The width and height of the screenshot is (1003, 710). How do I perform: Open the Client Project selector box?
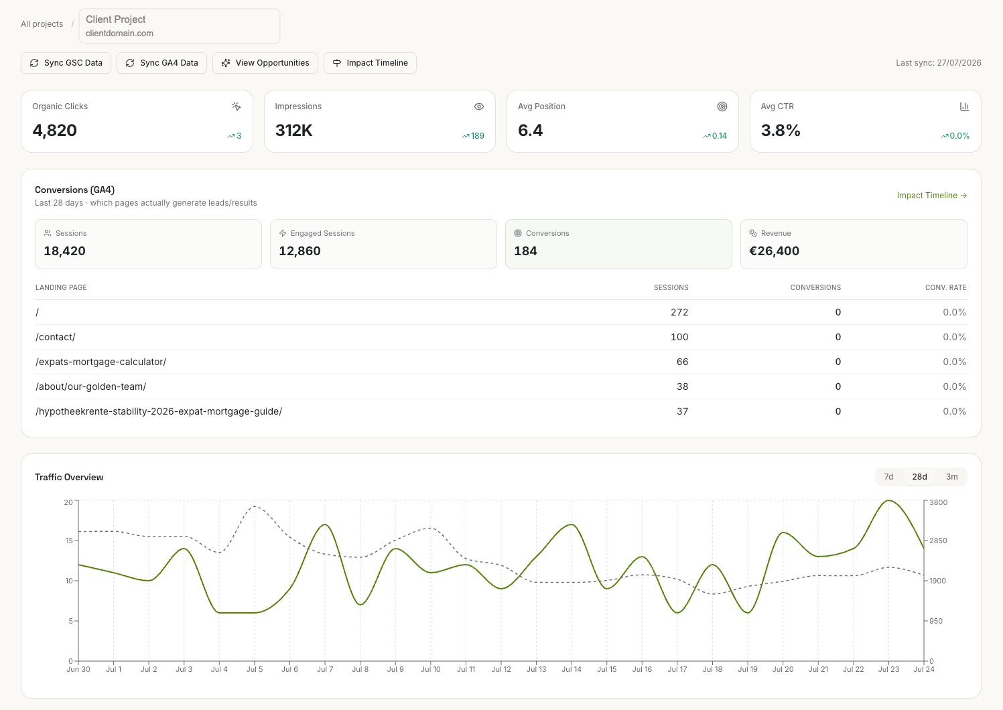(x=180, y=26)
